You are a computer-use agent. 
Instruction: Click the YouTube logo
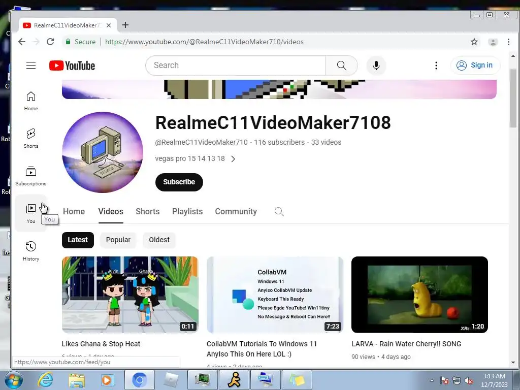pyautogui.click(x=72, y=66)
